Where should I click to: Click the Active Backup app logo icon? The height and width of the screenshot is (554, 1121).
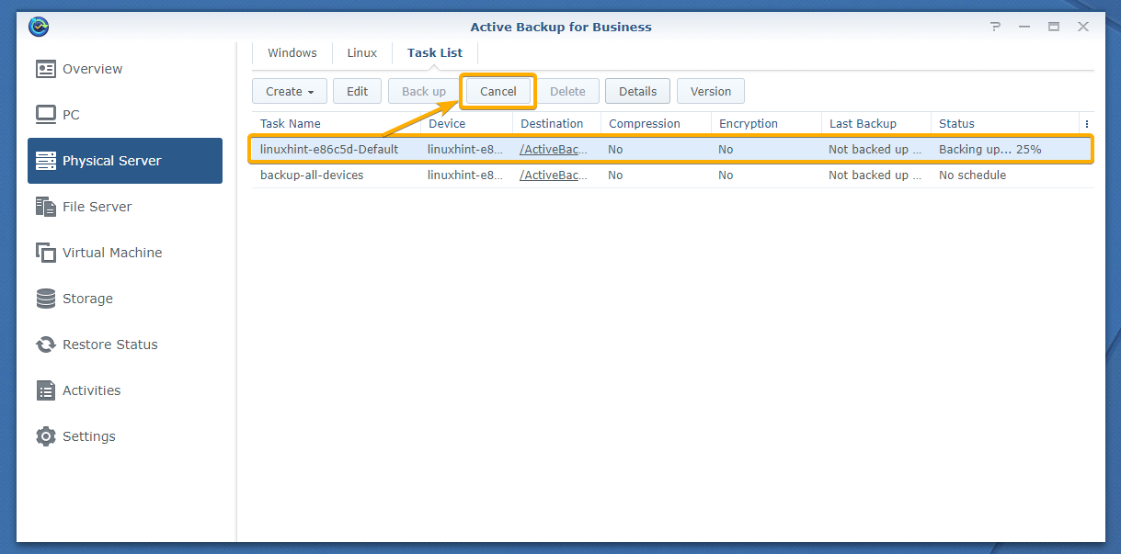[39, 27]
